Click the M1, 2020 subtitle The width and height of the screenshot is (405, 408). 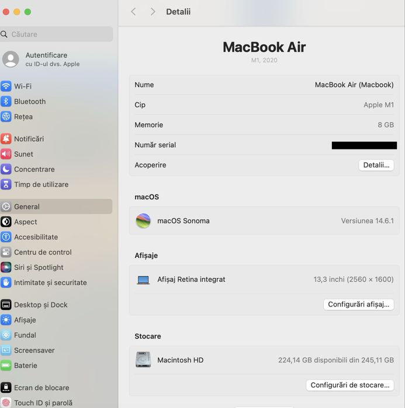(x=264, y=60)
